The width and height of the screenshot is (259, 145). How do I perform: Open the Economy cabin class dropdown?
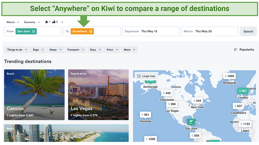pyautogui.click(x=32, y=22)
